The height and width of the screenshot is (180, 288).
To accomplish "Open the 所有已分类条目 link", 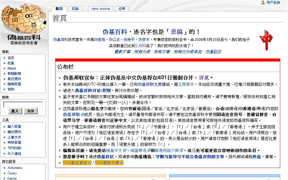I will 188,52.
